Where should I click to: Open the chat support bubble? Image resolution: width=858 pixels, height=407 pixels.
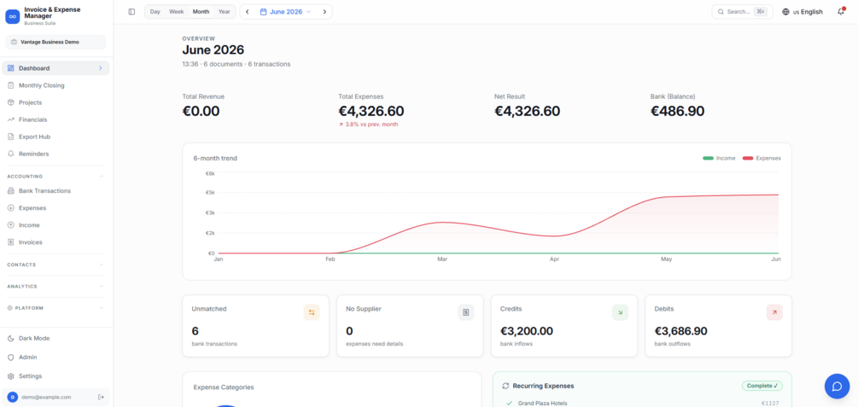(x=837, y=387)
